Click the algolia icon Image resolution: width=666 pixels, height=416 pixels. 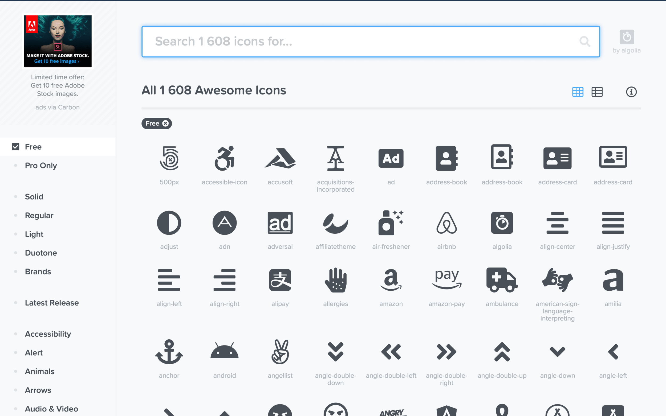tap(502, 223)
